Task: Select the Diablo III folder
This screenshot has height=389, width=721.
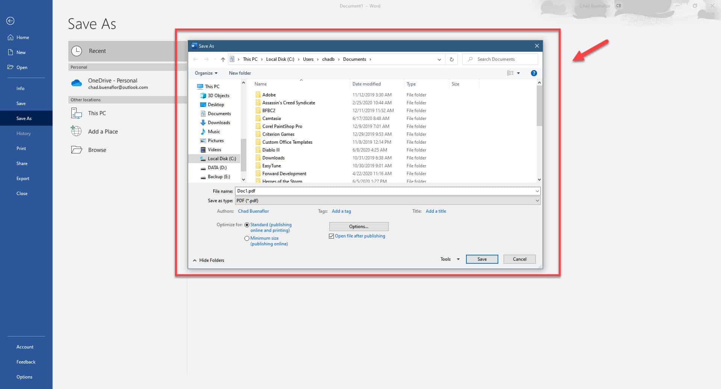Action: [x=271, y=150]
